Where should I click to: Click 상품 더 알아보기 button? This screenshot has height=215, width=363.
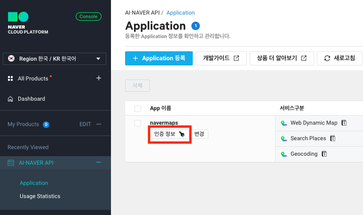[x=282, y=58]
